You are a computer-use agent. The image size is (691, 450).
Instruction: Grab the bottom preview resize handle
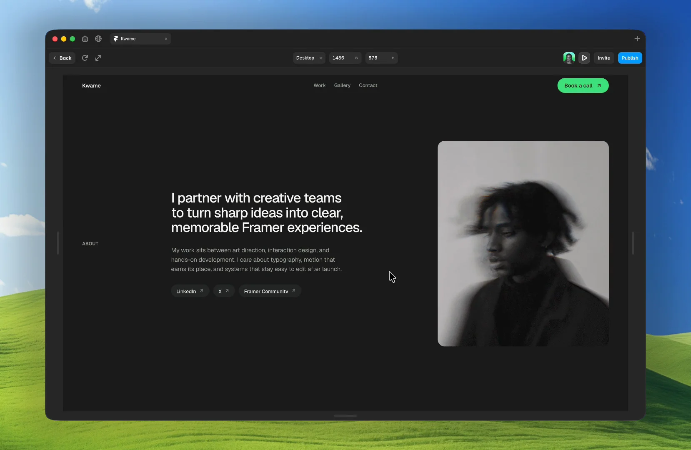coord(345,416)
